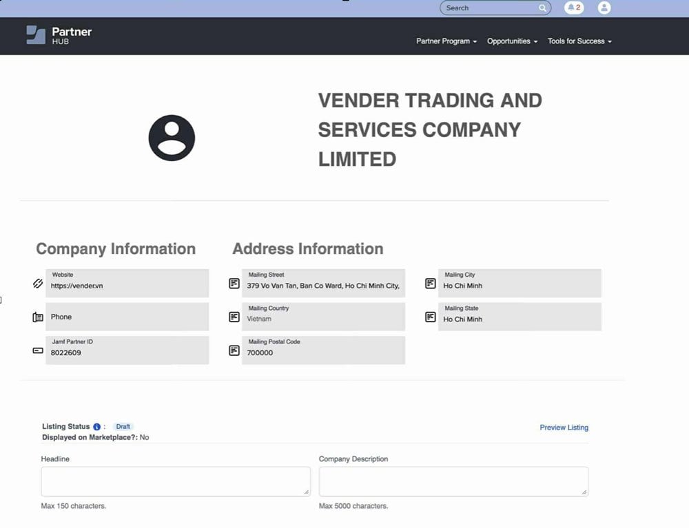Image resolution: width=689 pixels, height=528 pixels.
Task: Click the phone icon beside Phone field
Action: [x=38, y=317]
